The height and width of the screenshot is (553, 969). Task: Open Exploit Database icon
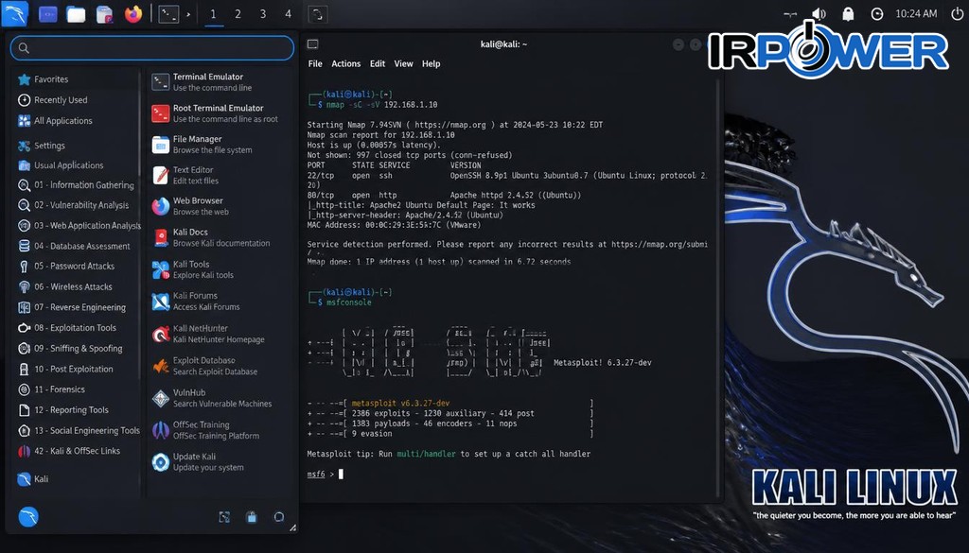(x=161, y=366)
